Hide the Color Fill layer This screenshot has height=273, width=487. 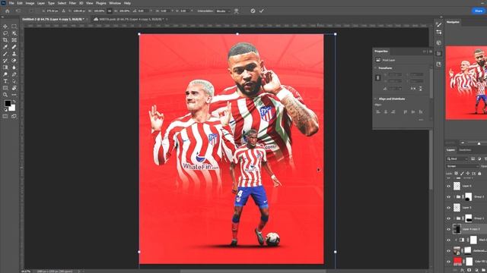[448, 262]
